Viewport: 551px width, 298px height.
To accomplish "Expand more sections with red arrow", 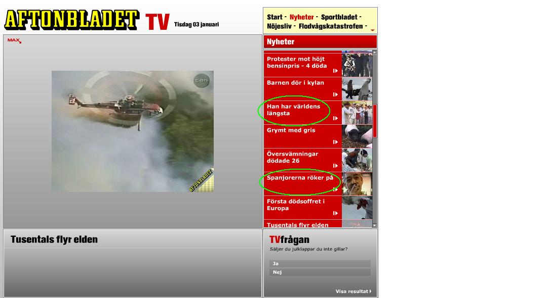I will click(373, 30).
